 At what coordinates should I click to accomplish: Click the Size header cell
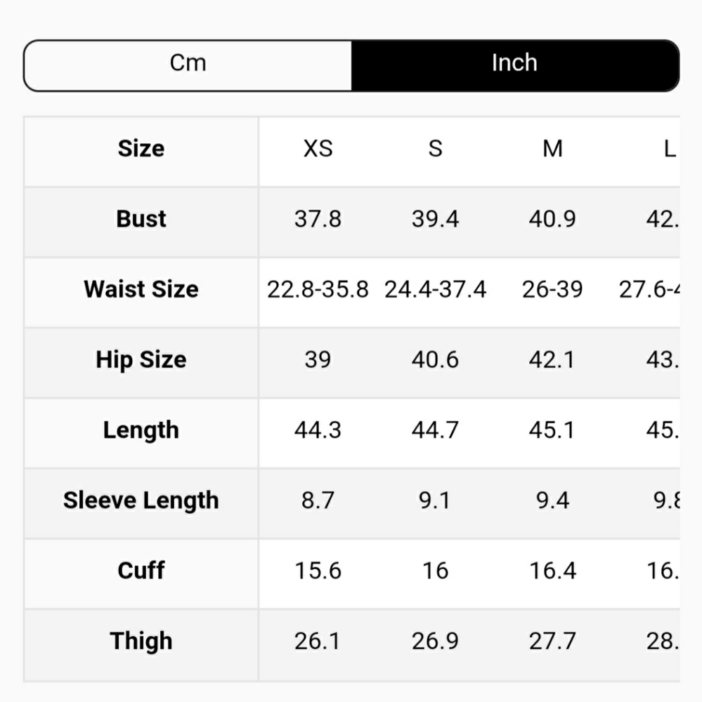tap(141, 149)
